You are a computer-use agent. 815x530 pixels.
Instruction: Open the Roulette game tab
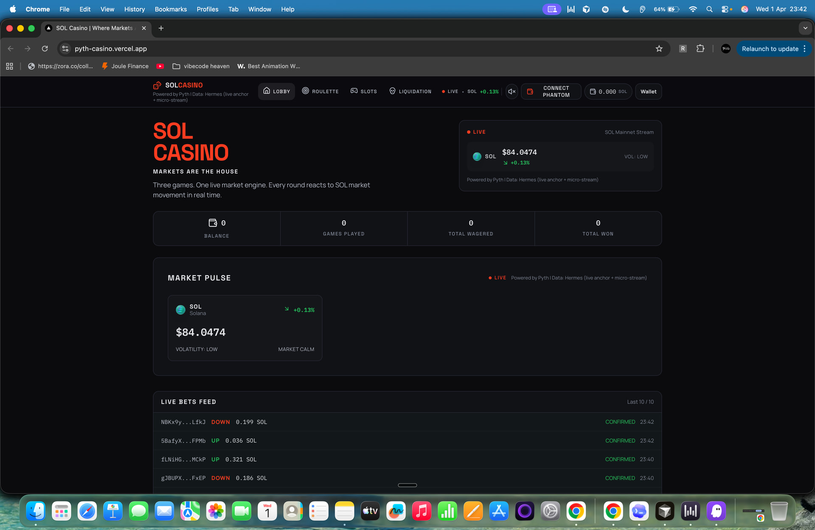pyautogui.click(x=320, y=91)
